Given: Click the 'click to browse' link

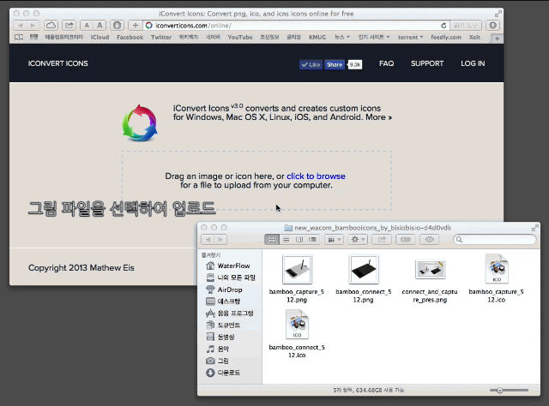Looking at the screenshot, I should click(316, 176).
